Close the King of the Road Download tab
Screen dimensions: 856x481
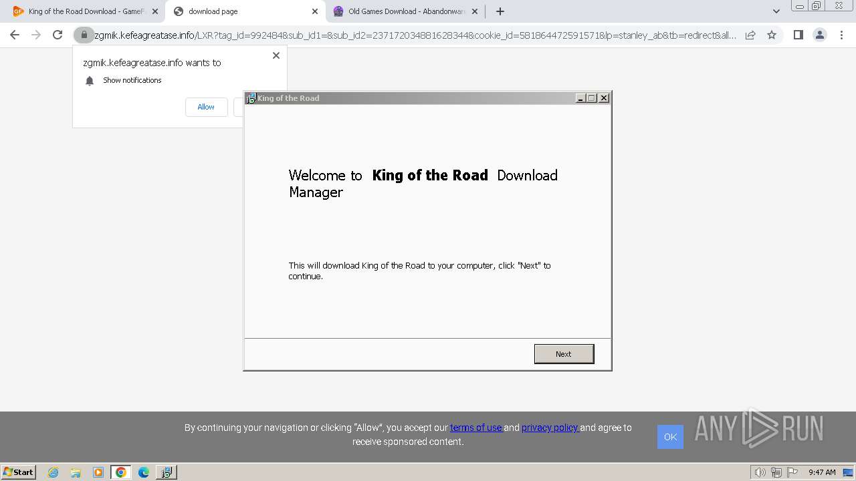[154, 11]
